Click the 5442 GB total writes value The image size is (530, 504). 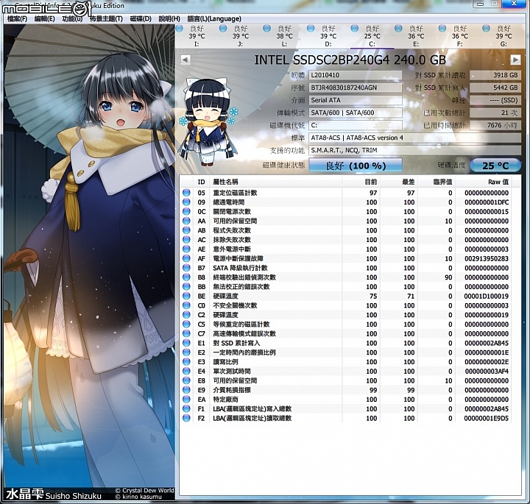click(x=495, y=88)
